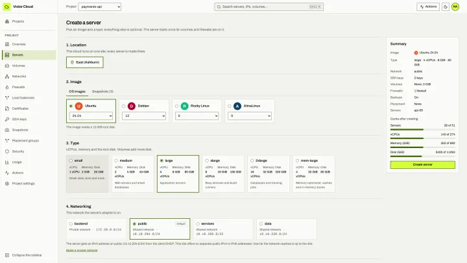Screen dimensions: 467x263
Task: Open Networks via its sidebar icon
Action: tap(7, 77)
